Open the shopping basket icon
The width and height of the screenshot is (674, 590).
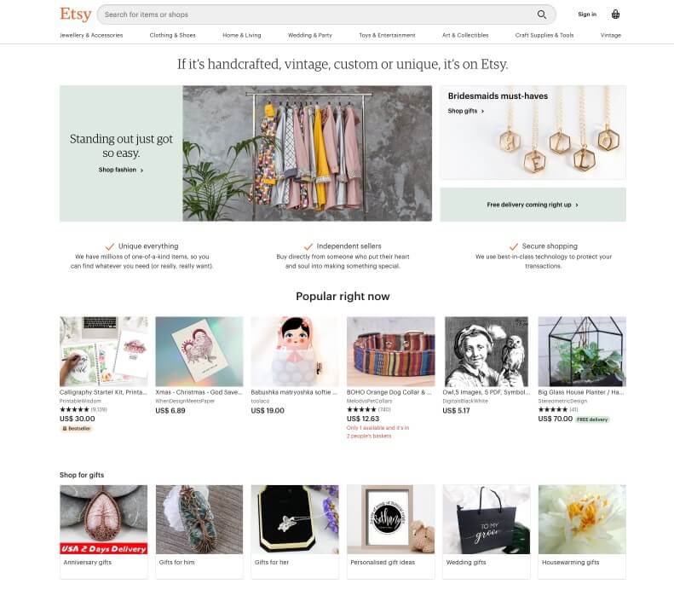pyautogui.click(x=615, y=14)
